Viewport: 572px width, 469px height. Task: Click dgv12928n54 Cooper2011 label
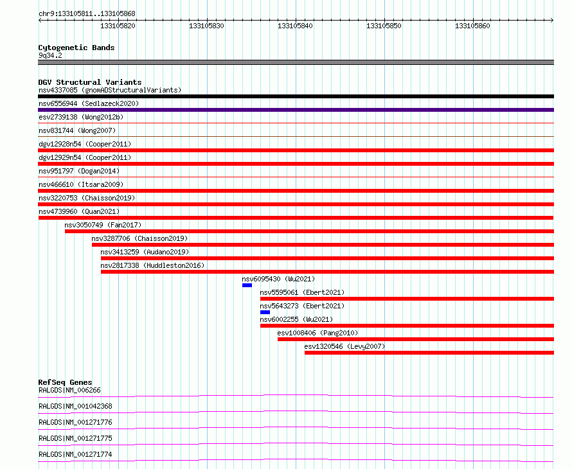click(x=85, y=144)
